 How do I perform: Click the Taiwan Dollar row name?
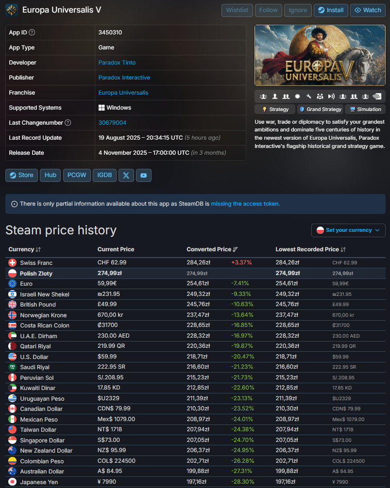point(38,429)
